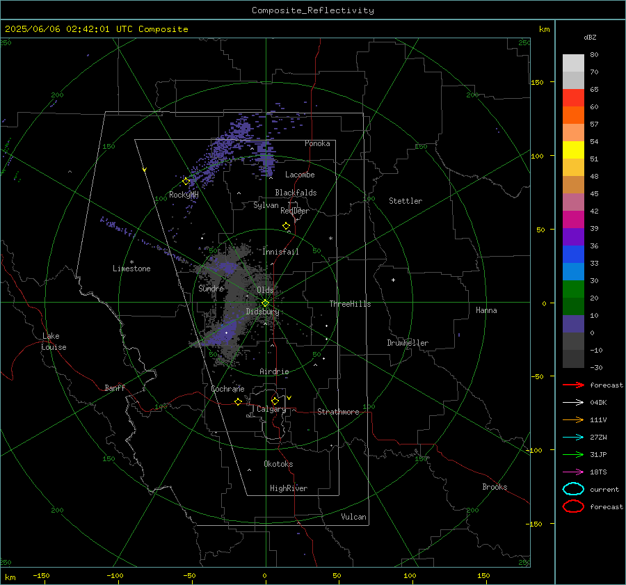626x585 pixels.
Task: Click the asterisk marker above Limestone
Action: [131, 262]
